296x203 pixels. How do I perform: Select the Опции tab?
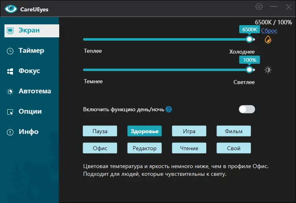(30, 112)
